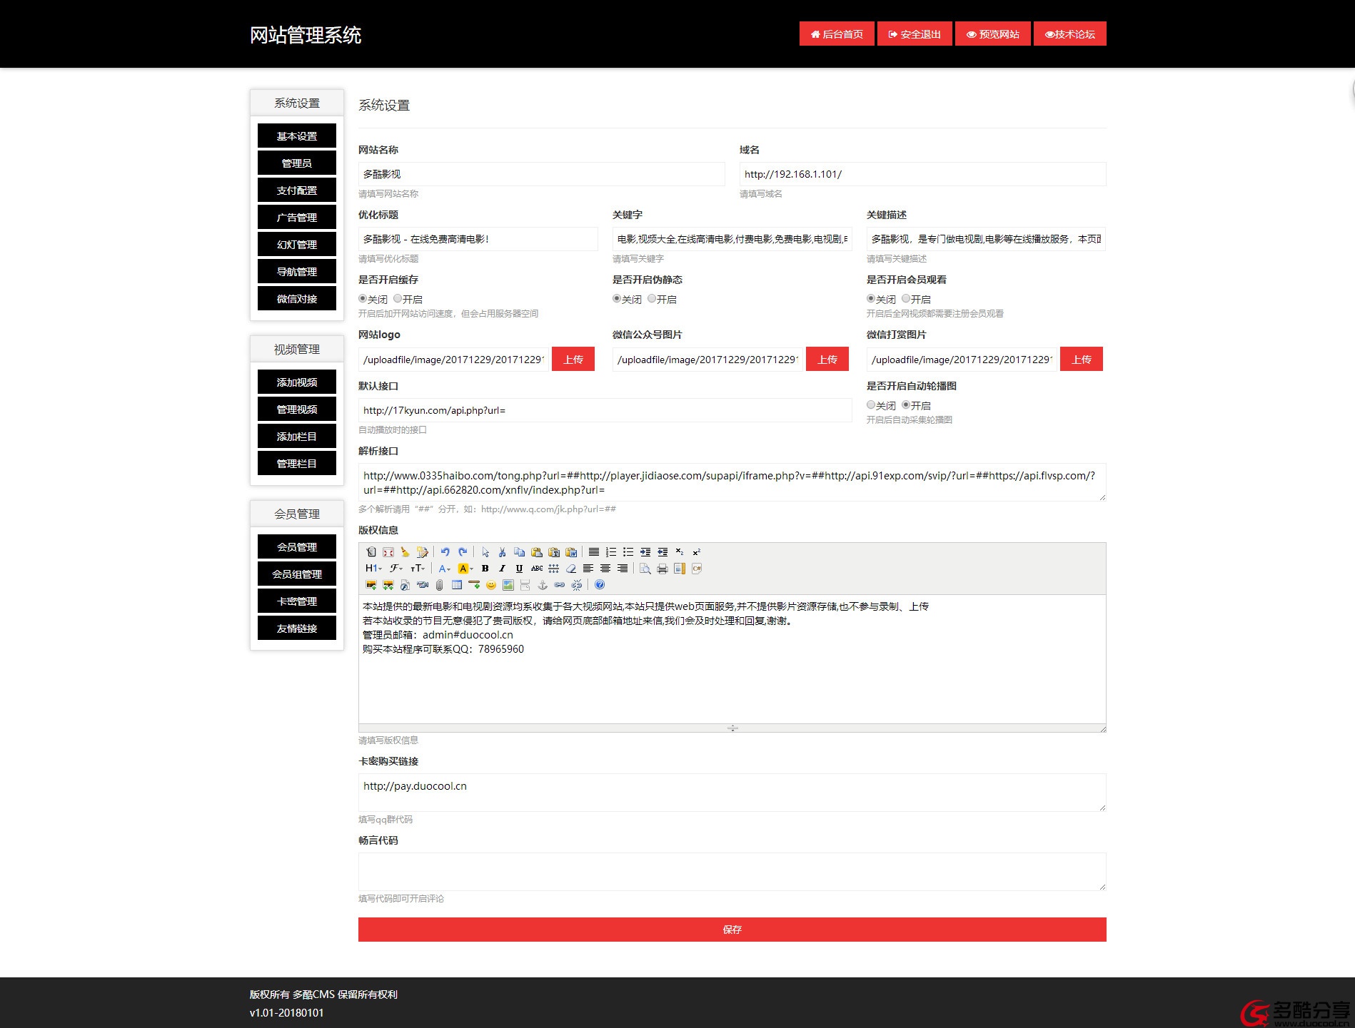Select 关闭 for 是否开启缓存
The image size is (1355, 1028).
point(363,299)
